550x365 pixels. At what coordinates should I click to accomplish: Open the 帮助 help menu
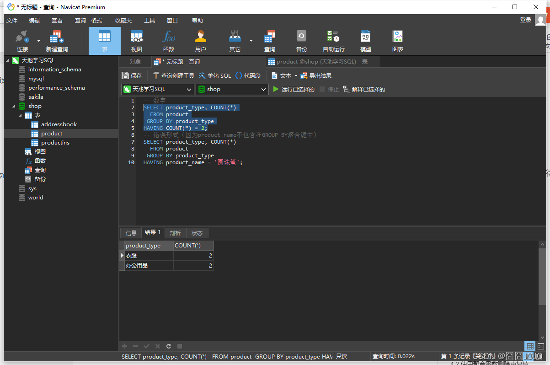click(x=198, y=21)
